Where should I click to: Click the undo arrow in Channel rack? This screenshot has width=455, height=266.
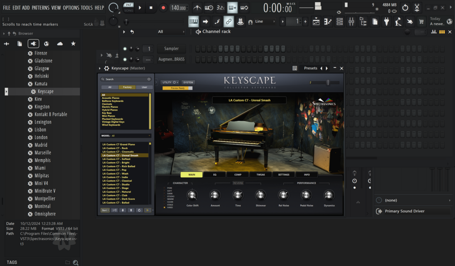(x=132, y=32)
